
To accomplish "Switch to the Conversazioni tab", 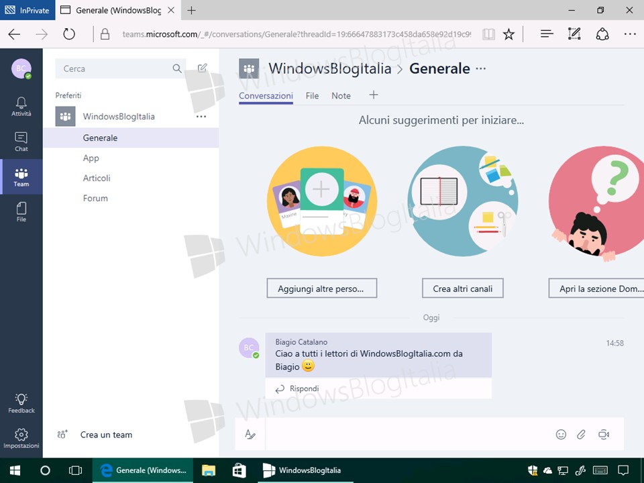I will (x=266, y=96).
